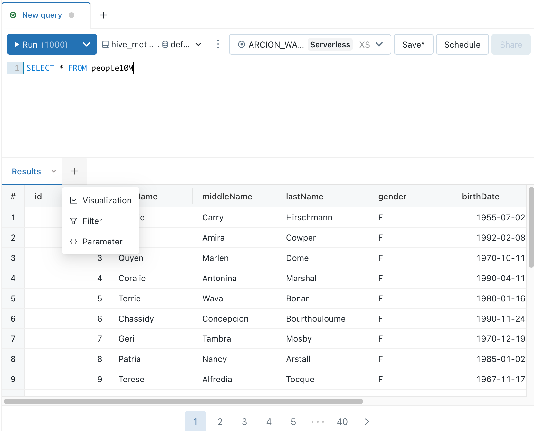Viewport: 534px width, 431px height.
Task: Select the Results tab
Action: click(26, 171)
